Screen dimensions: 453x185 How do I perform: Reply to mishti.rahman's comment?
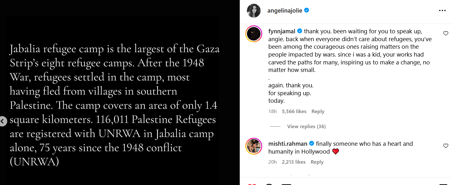[317, 162]
